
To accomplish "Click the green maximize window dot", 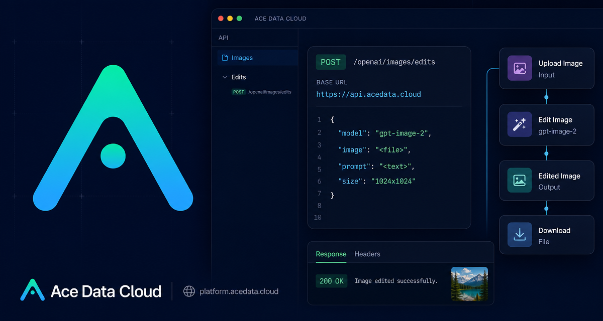I will (x=239, y=19).
